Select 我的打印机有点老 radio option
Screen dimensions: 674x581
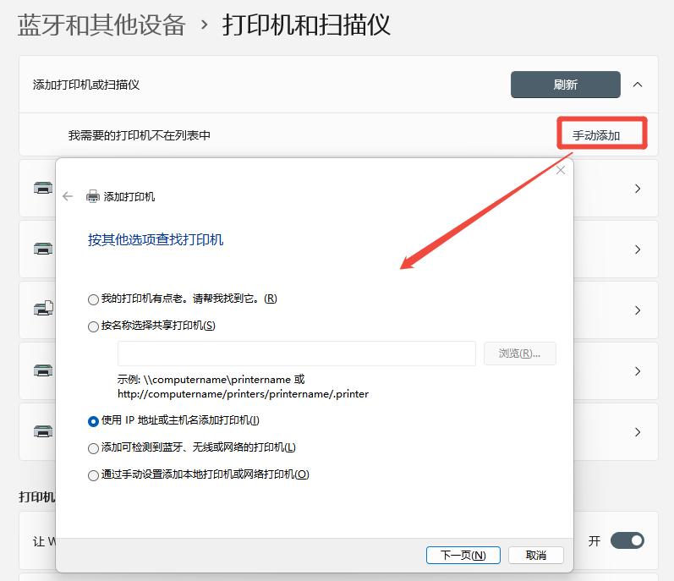[93, 299]
